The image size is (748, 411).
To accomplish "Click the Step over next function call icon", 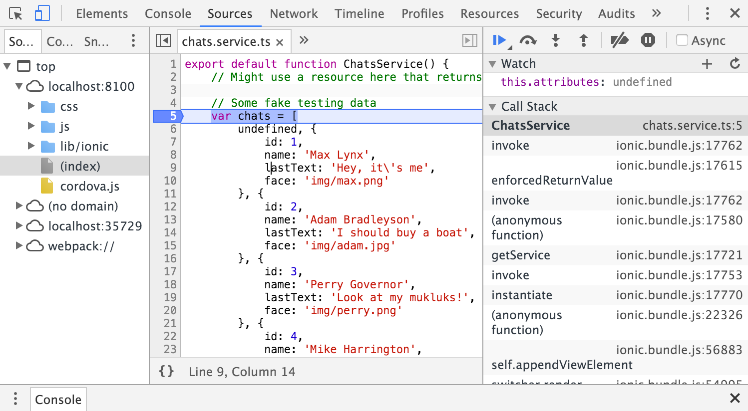I will [x=528, y=40].
